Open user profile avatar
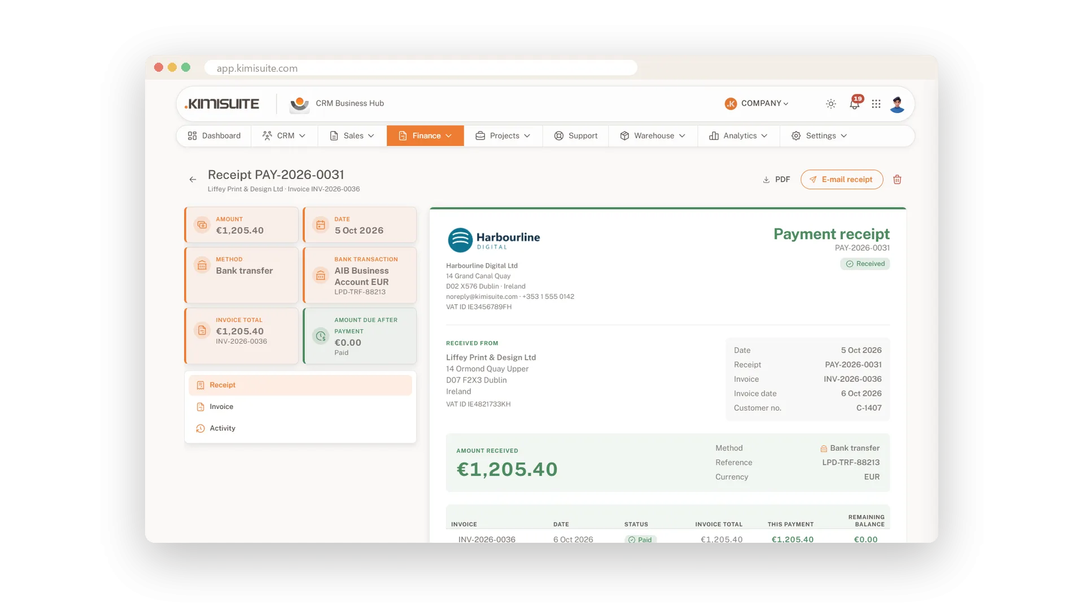The width and height of the screenshot is (1084, 610). 897,104
